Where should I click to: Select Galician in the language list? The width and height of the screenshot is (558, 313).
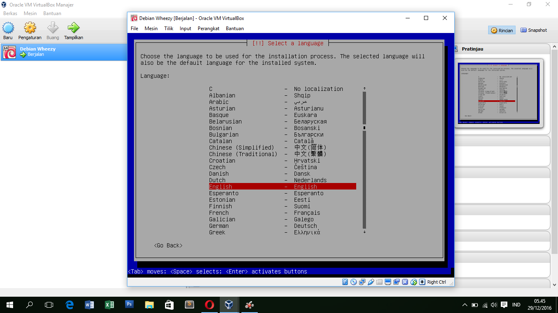(x=283, y=219)
